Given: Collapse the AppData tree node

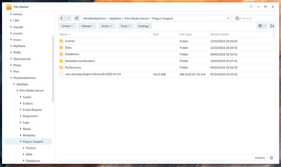Looking at the screenshot, I should (x=14, y=84).
